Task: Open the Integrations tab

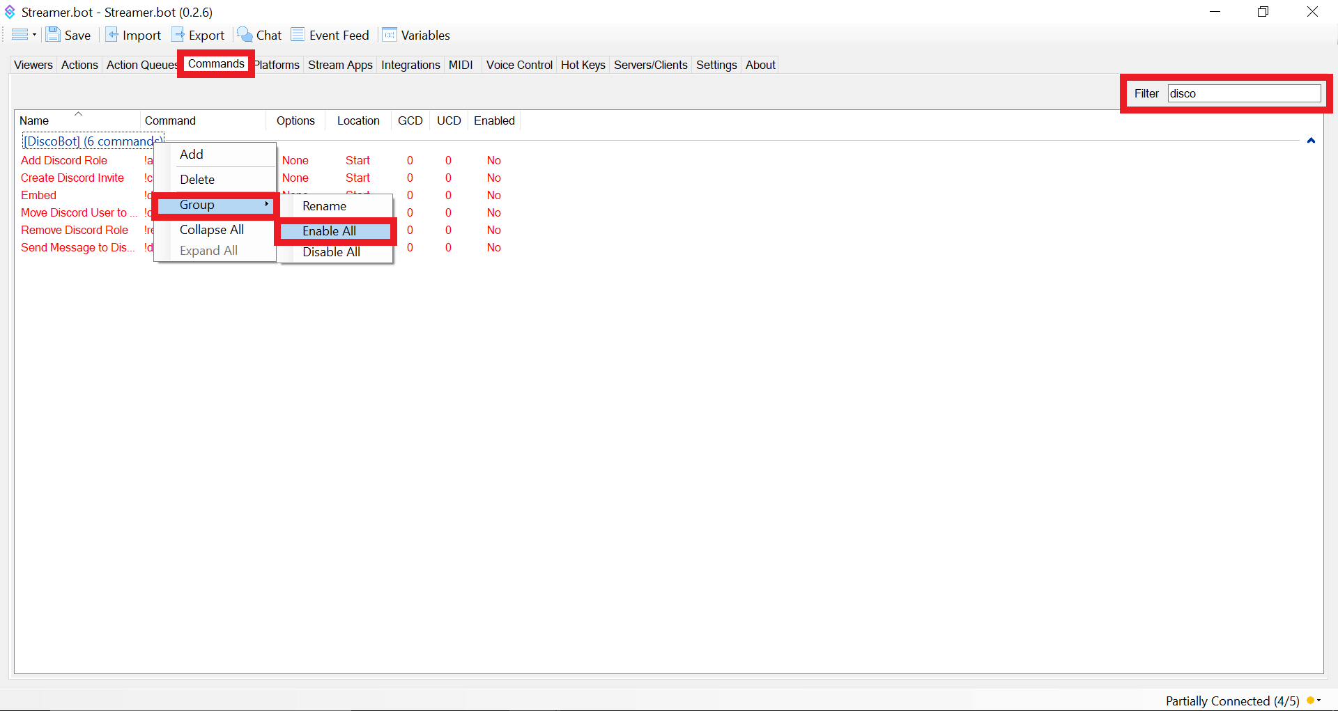Action: 410,65
